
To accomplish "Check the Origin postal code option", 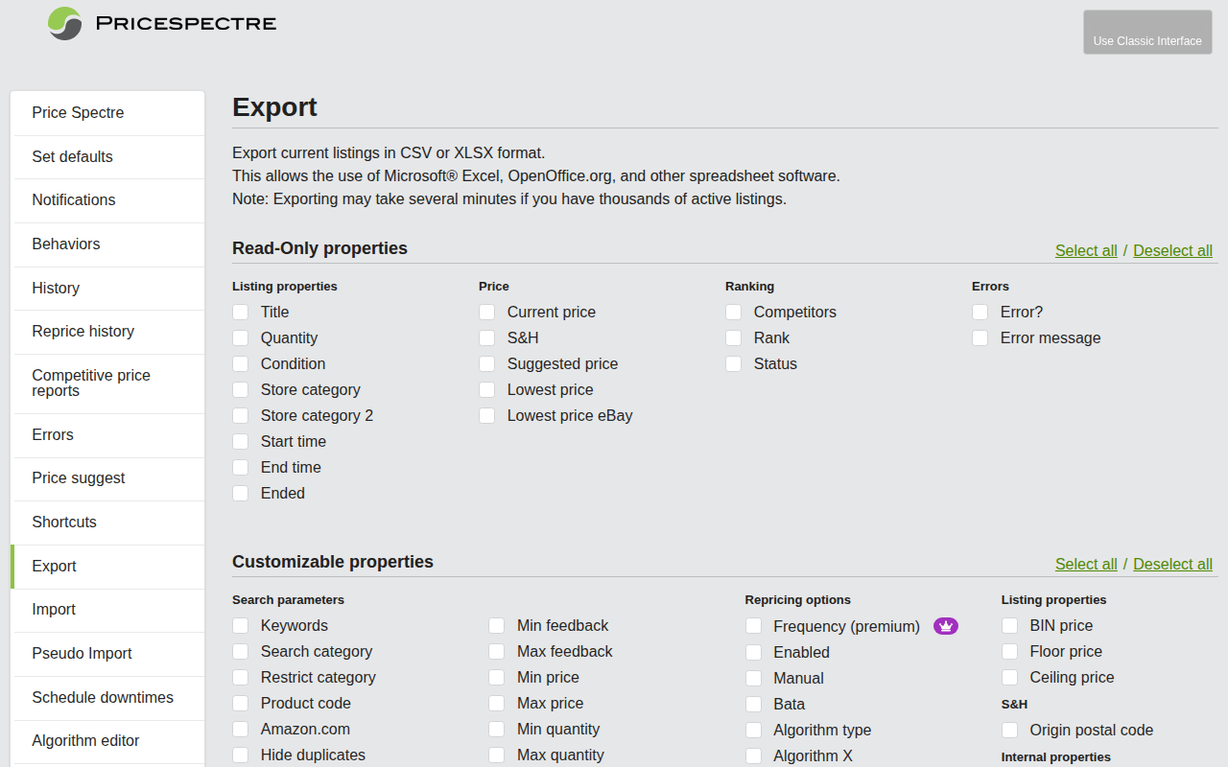I will coord(1009,730).
